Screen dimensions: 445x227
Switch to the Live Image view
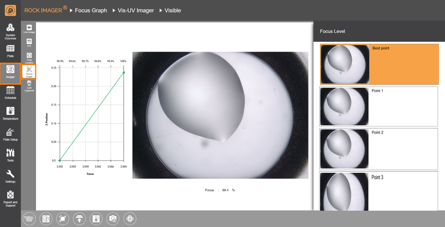coord(29,29)
